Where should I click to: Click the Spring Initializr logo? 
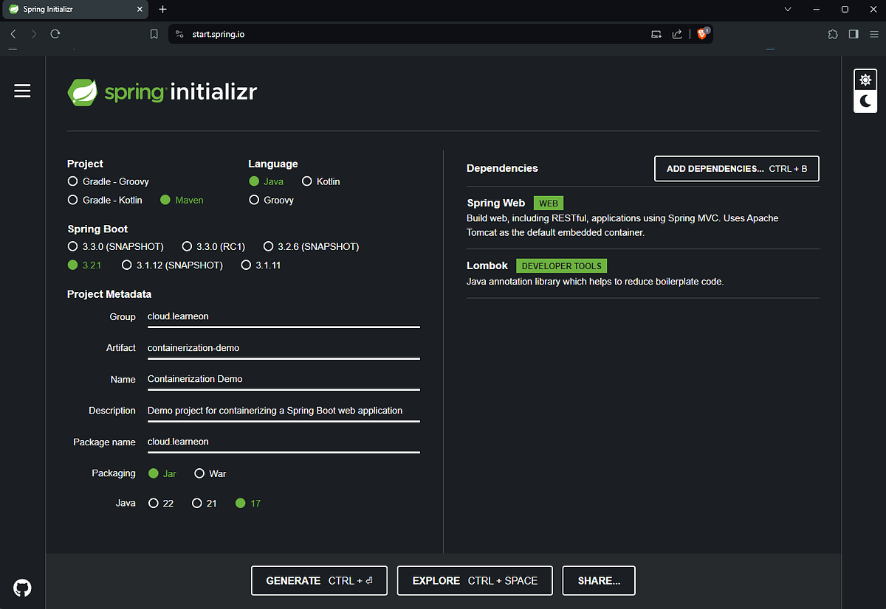coord(162,92)
